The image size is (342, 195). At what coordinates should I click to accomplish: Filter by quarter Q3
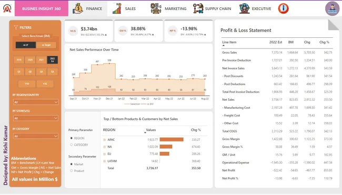[x=41, y=71]
